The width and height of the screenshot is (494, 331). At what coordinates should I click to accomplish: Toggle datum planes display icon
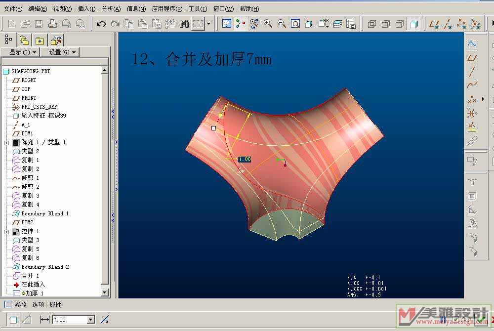coord(434,24)
